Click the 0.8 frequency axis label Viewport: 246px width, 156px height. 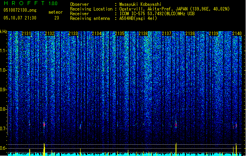click(x=3, y=109)
